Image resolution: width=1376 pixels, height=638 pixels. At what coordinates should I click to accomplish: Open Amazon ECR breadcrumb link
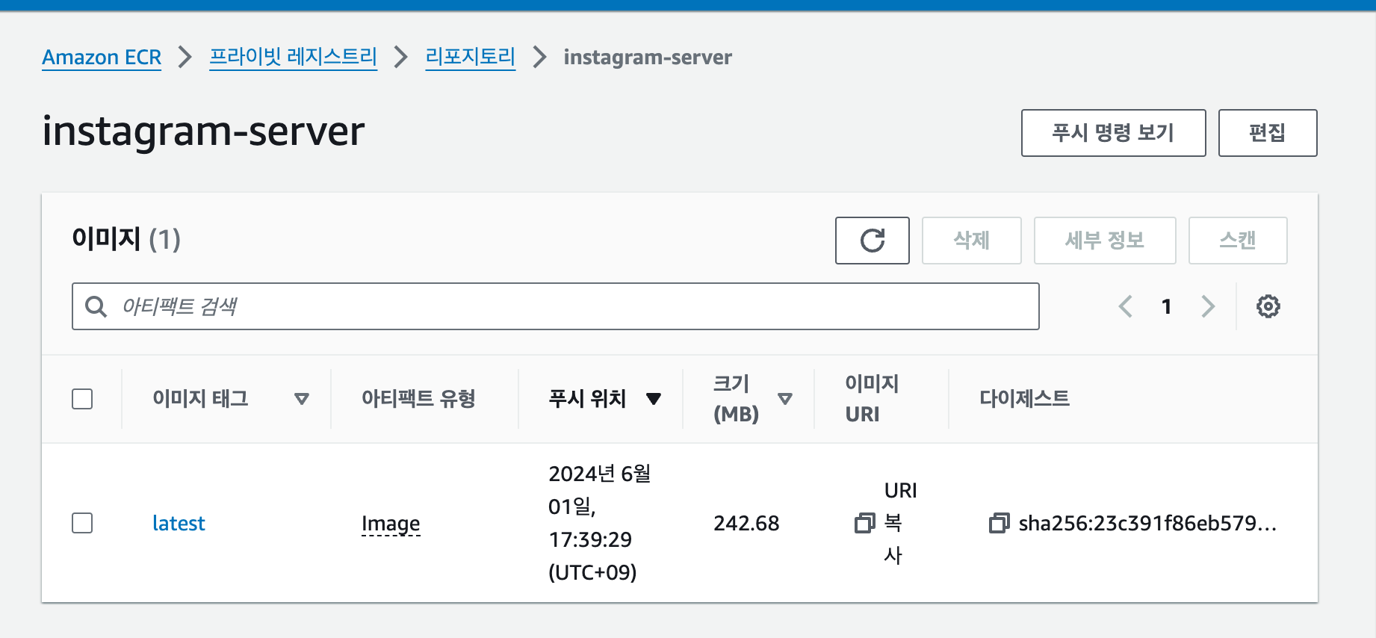click(102, 58)
